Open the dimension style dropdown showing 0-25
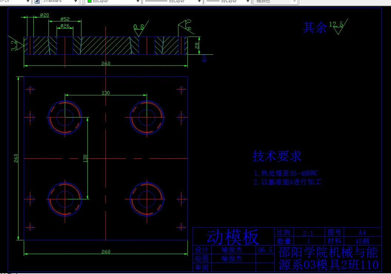This screenshot has height=274, width=391. click(28, 1)
